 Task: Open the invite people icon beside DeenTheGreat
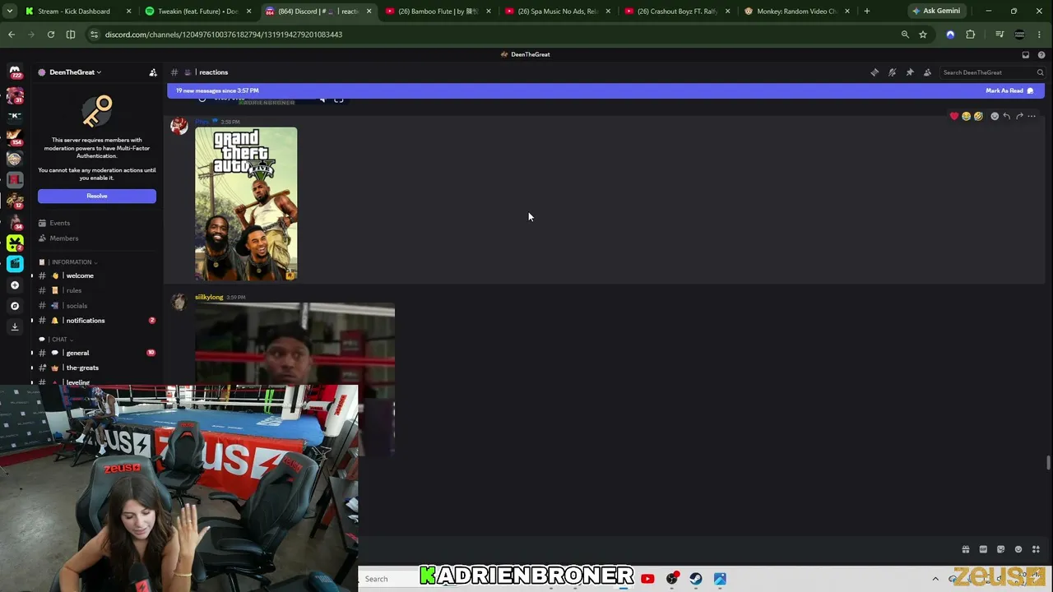pos(153,72)
